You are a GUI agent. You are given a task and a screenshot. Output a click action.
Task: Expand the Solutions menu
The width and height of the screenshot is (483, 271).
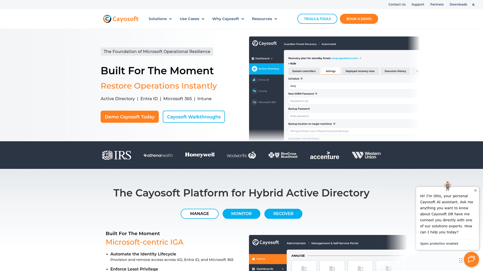pyautogui.click(x=160, y=19)
